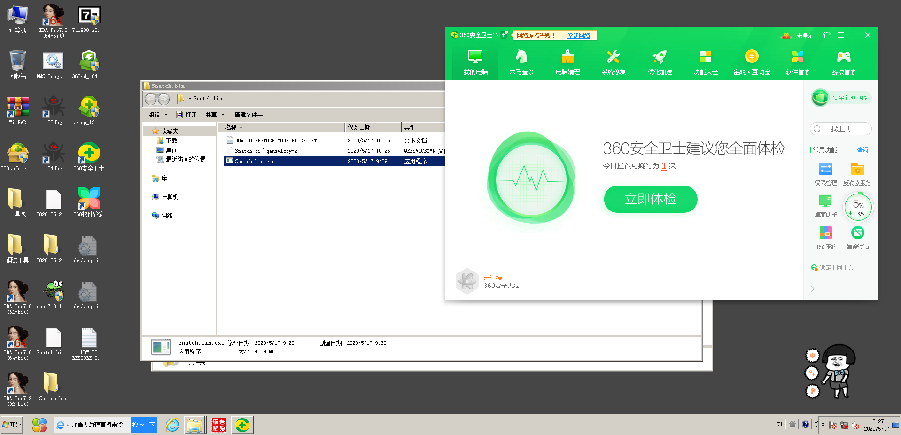Select 库 in the navigation pane
Screen dimensions: 901x435
160,178
